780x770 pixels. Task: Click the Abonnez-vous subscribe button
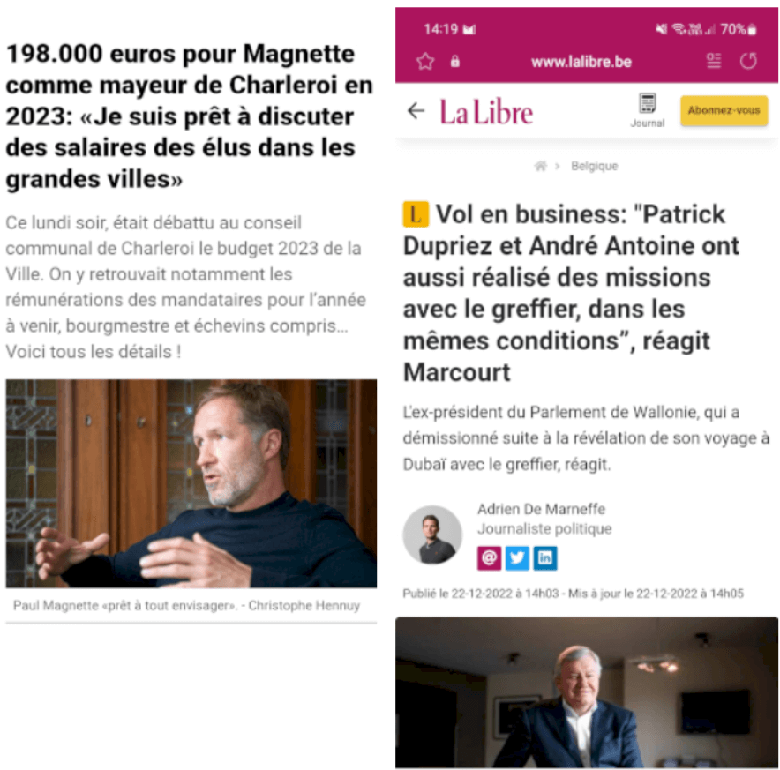(x=724, y=110)
